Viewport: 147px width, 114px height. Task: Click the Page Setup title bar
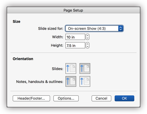click(x=73, y=10)
